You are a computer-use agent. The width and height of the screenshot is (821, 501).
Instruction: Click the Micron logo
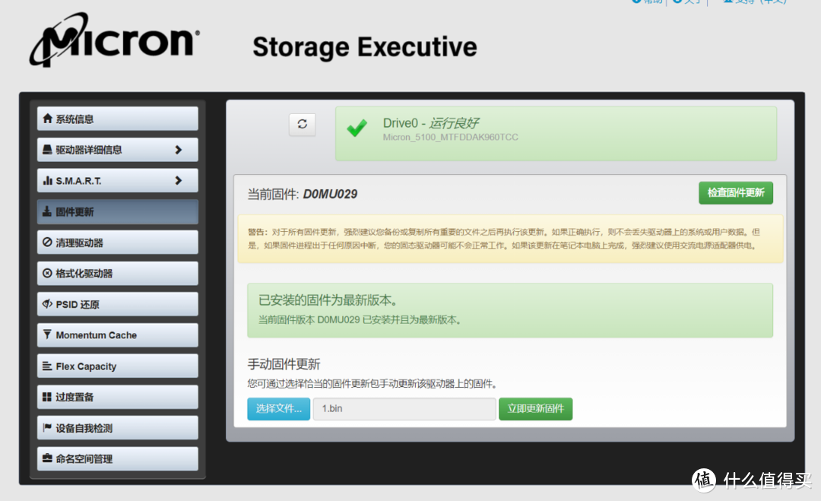point(116,44)
